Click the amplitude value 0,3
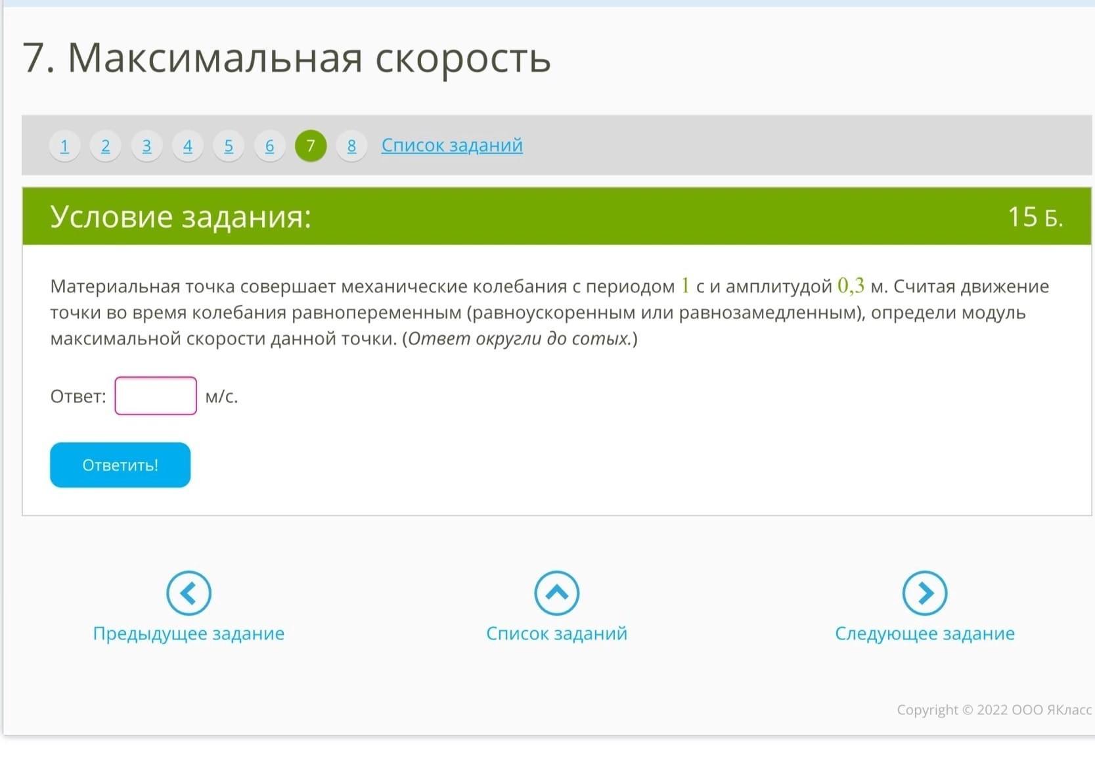The width and height of the screenshot is (1095, 757). [x=851, y=285]
